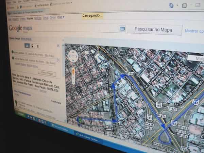Image resolution: width=204 pixels, height=153 pixels.
Task: Click 'Carregando...' loading status text
Action: pyautogui.click(x=92, y=16)
